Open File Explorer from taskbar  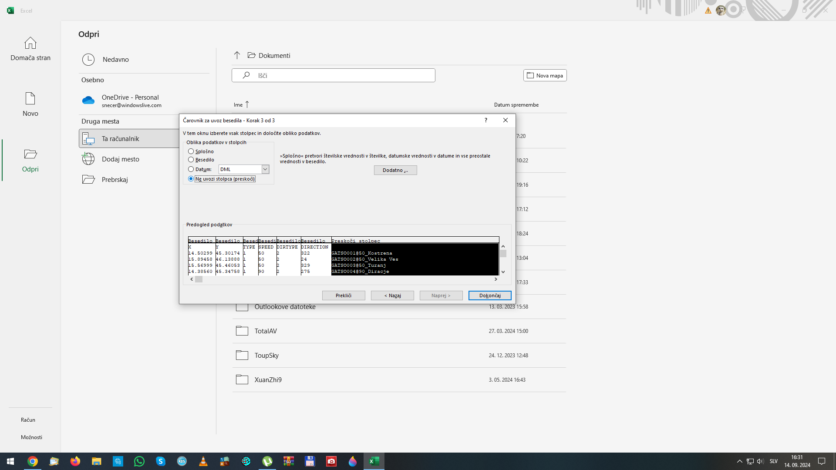[97, 461]
